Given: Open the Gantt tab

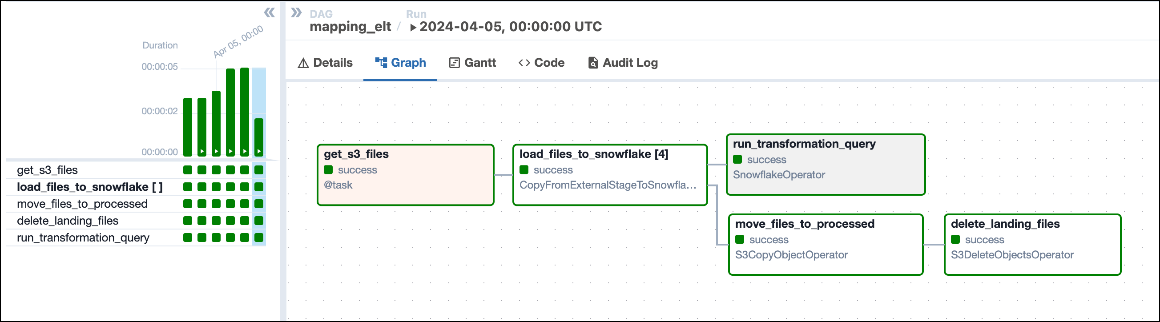Looking at the screenshot, I should coord(472,63).
